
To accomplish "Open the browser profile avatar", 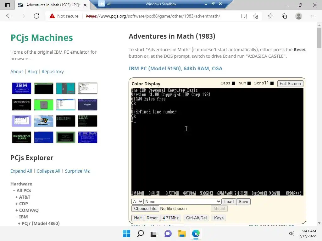I will [x=299, y=16].
